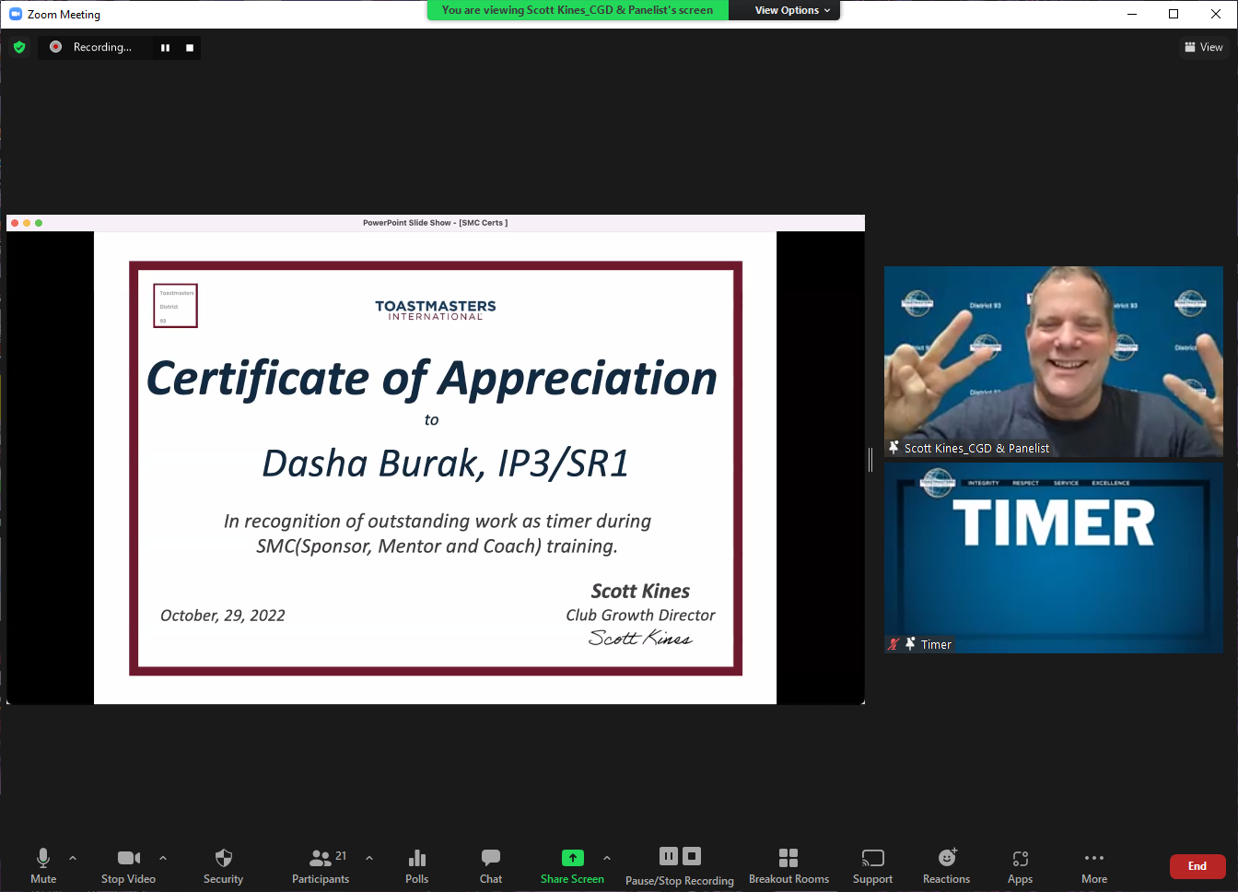Viewport: 1238px width, 892px height.
Task: Click the yellow minimize dot in PowerPoint window
Action: coord(27,223)
